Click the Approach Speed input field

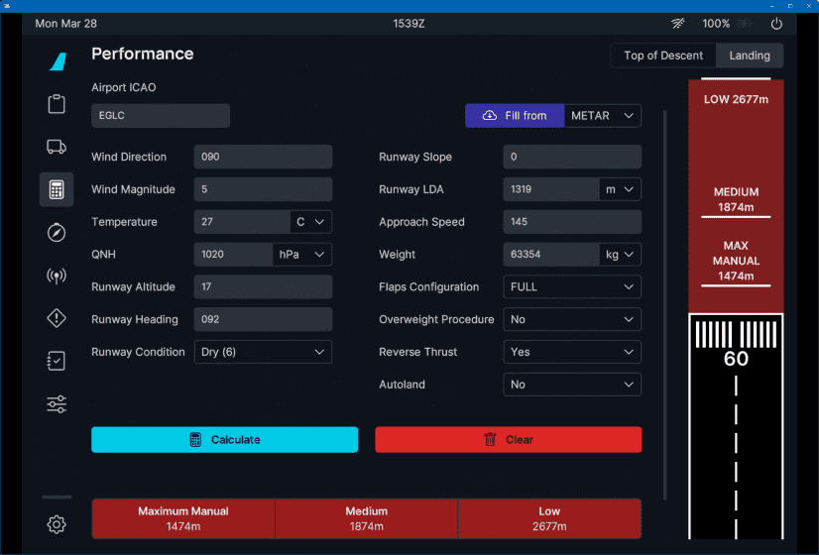[x=572, y=222]
